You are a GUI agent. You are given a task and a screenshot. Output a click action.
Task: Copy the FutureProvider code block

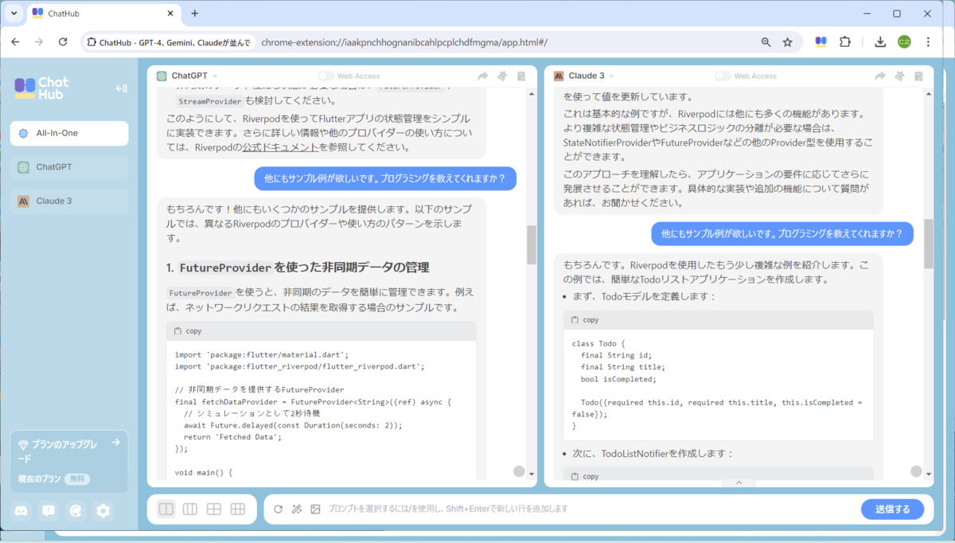coord(188,330)
